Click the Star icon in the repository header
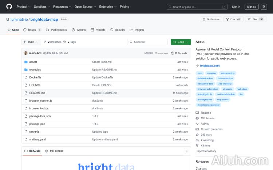Viewport: 273px width, 170px height. pyautogui.click(x=249, y=19)
